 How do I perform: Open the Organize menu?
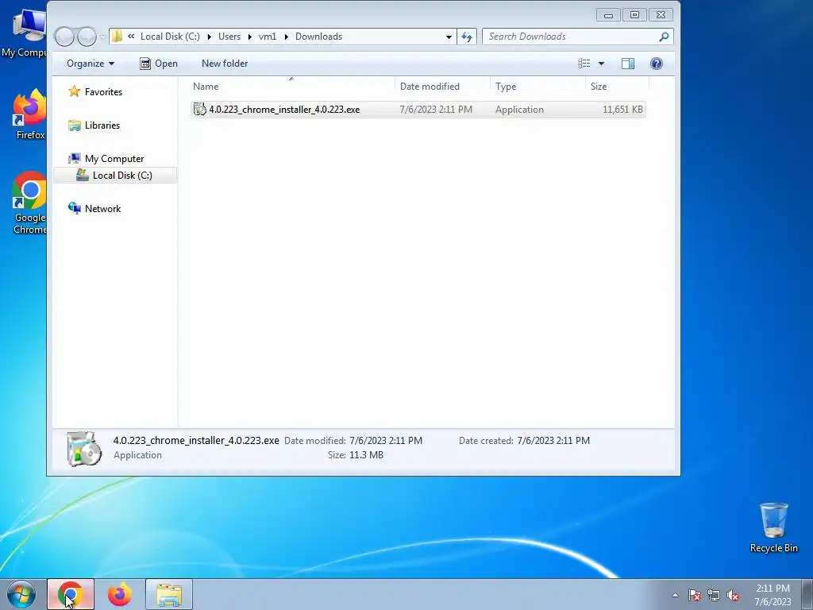coord(91,64)
